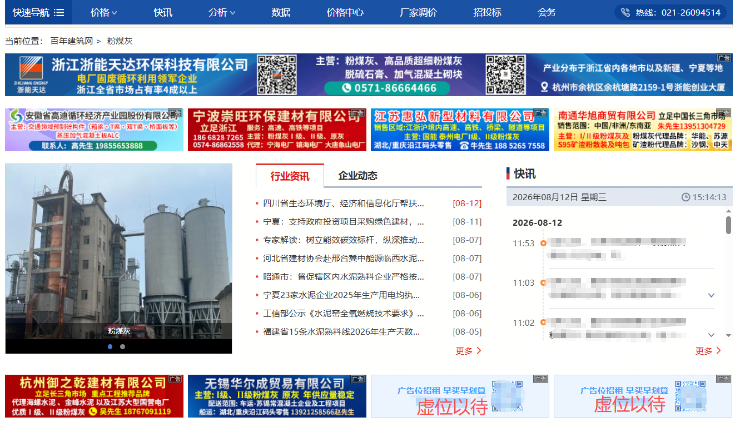Click the 11:53 timestamp in 快讯

(523, 244)
